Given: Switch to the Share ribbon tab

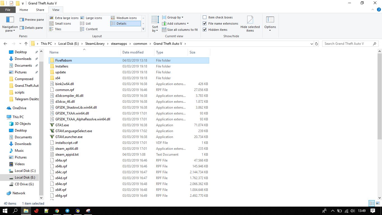Looking at the screenshot, I should click(40, 10).
